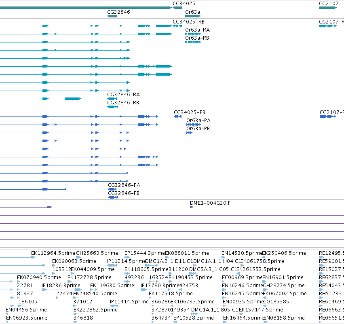344x324 pixels.
Task: Select the EN06923.5prime EST label
Action: click(x=27, y=318)
